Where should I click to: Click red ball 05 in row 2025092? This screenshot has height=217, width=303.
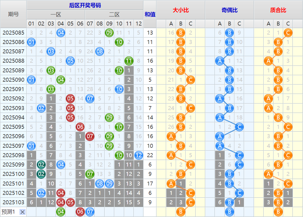coord(70,99)
